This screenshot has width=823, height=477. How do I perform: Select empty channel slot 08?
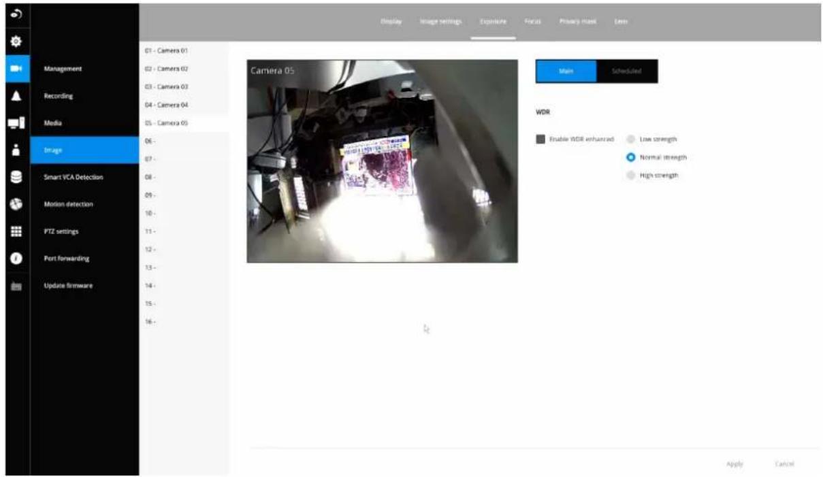tap(184, 177)
